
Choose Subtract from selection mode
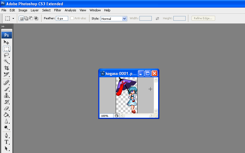click(x=31, y=18)
